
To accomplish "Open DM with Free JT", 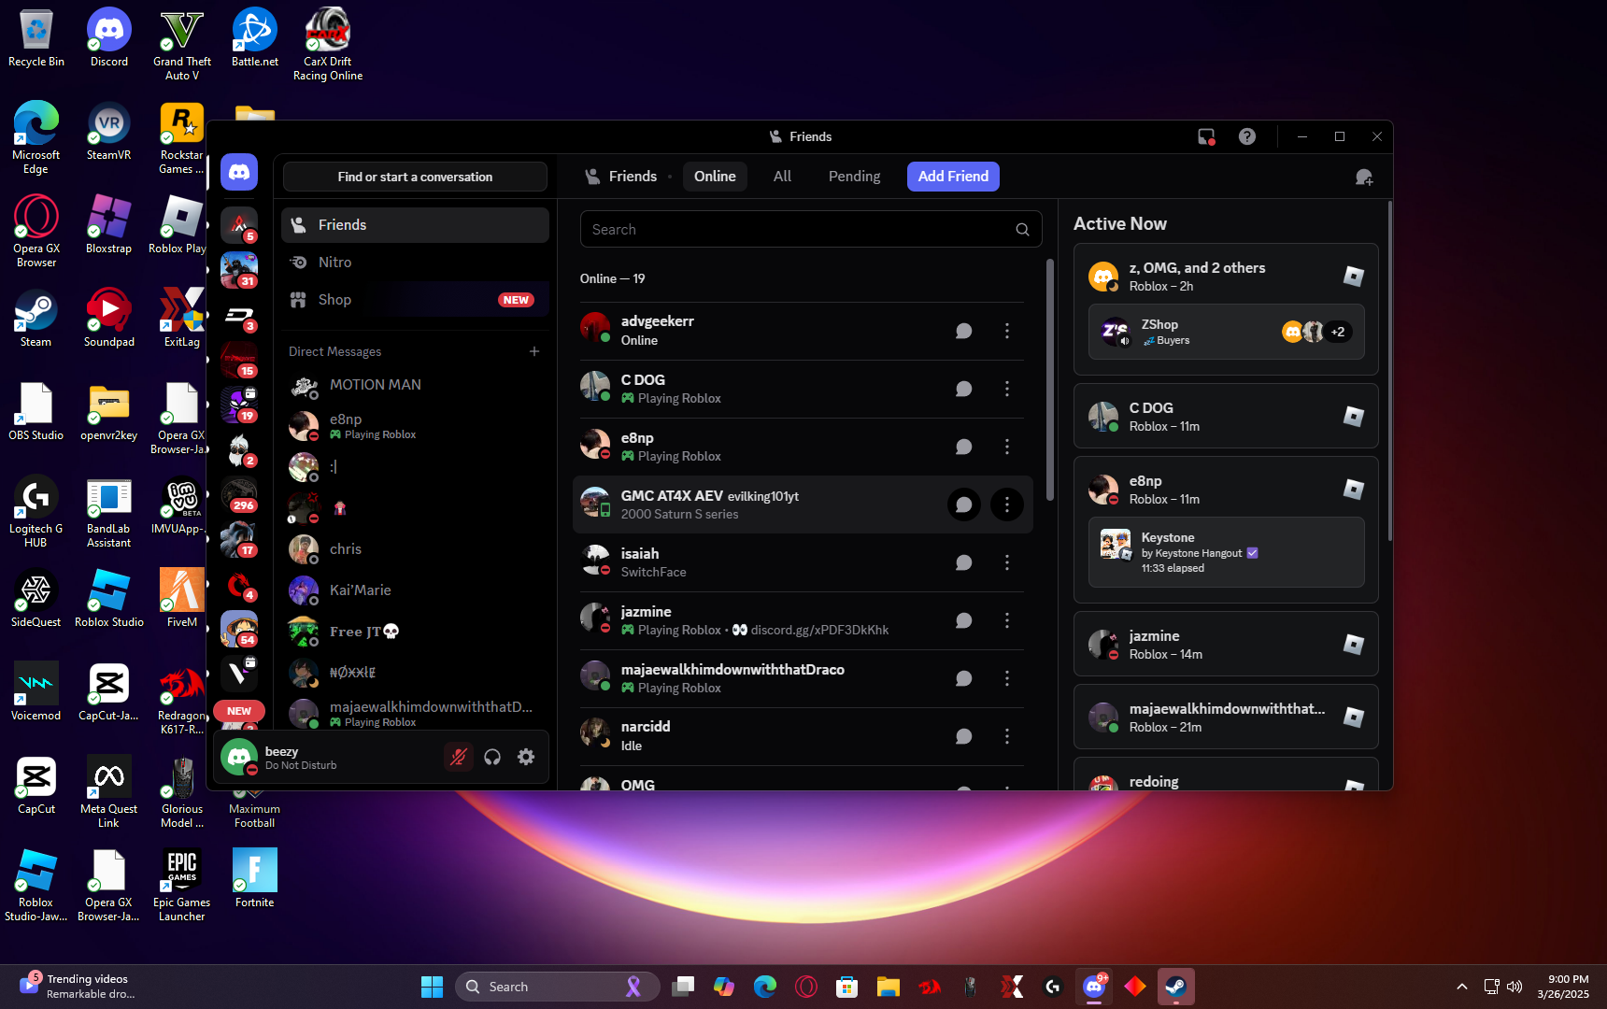I will tap(415, 632).
